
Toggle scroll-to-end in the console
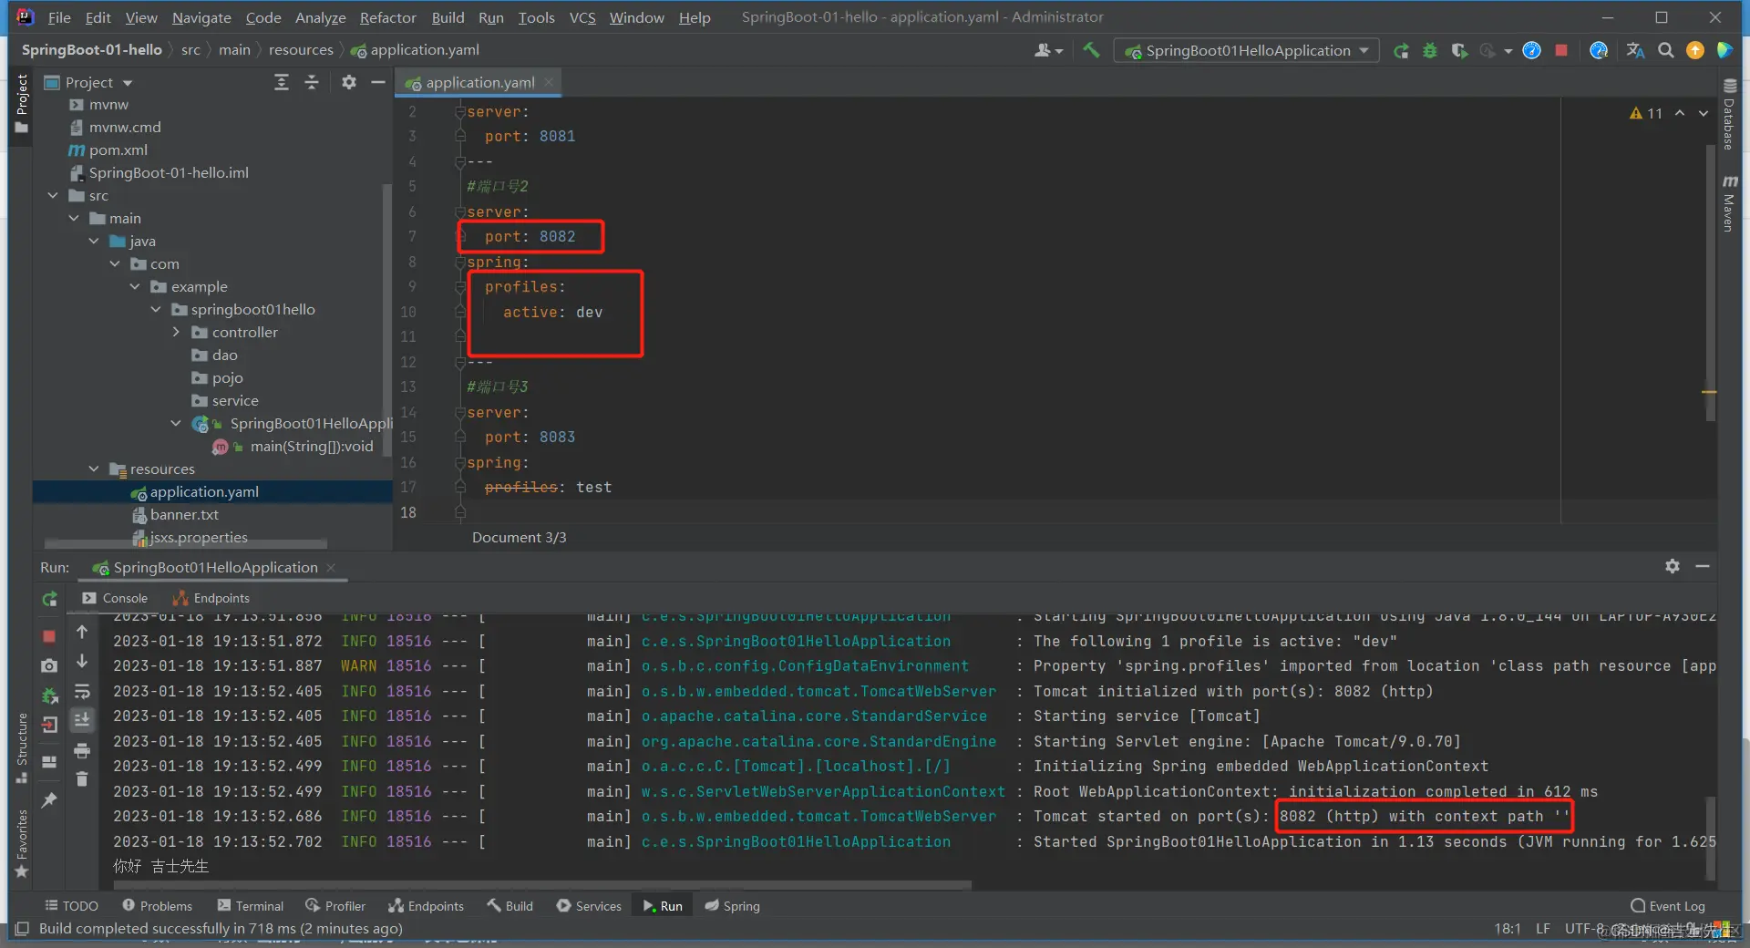click(82, 720)
